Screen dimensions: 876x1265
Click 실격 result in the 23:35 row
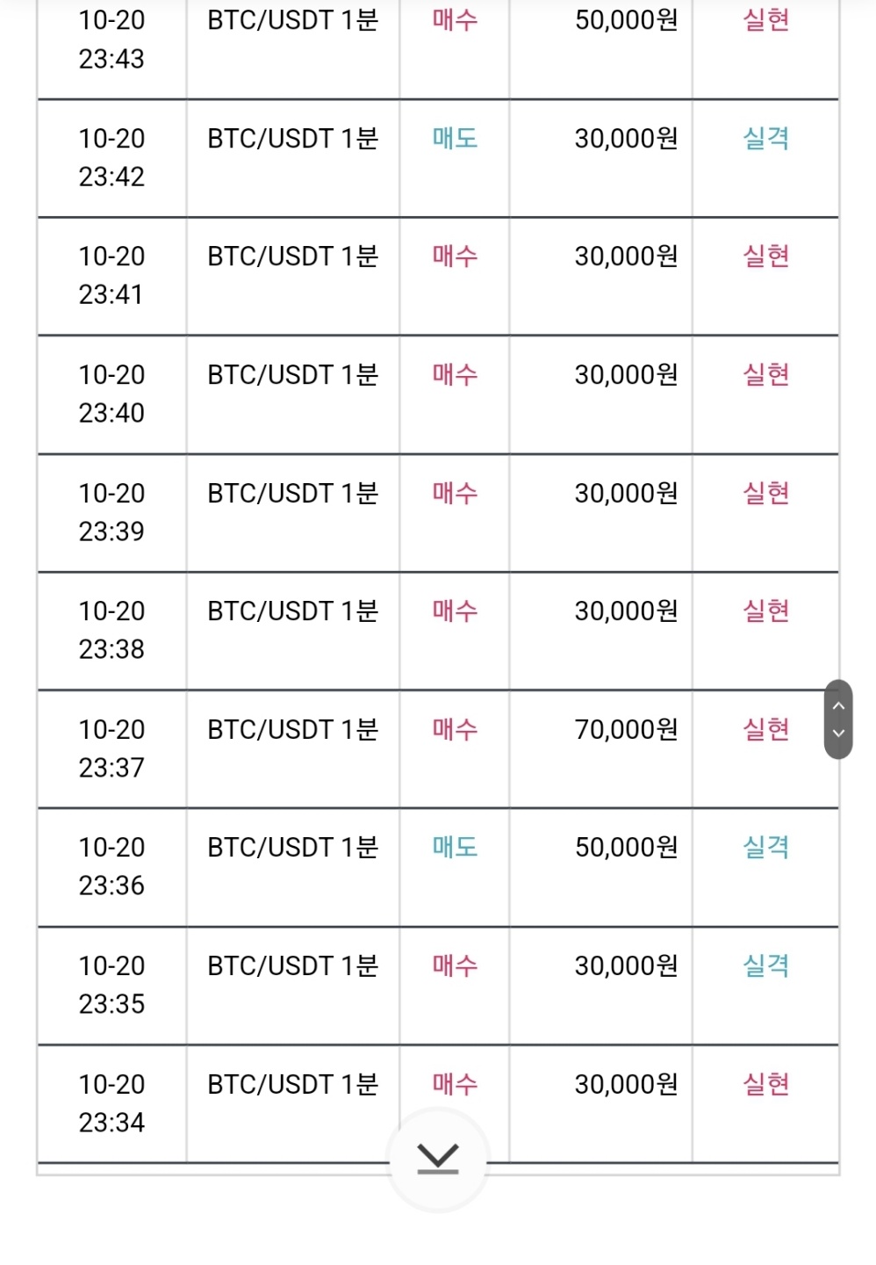(x=765, y=965)
